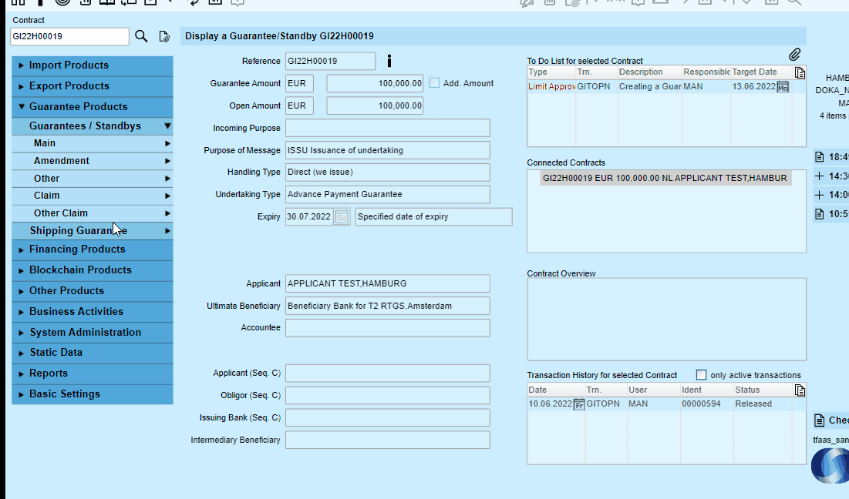This screenshot has height=499, width=849.
Task: Expand the Financing Products section
Action: coord(93,249)
